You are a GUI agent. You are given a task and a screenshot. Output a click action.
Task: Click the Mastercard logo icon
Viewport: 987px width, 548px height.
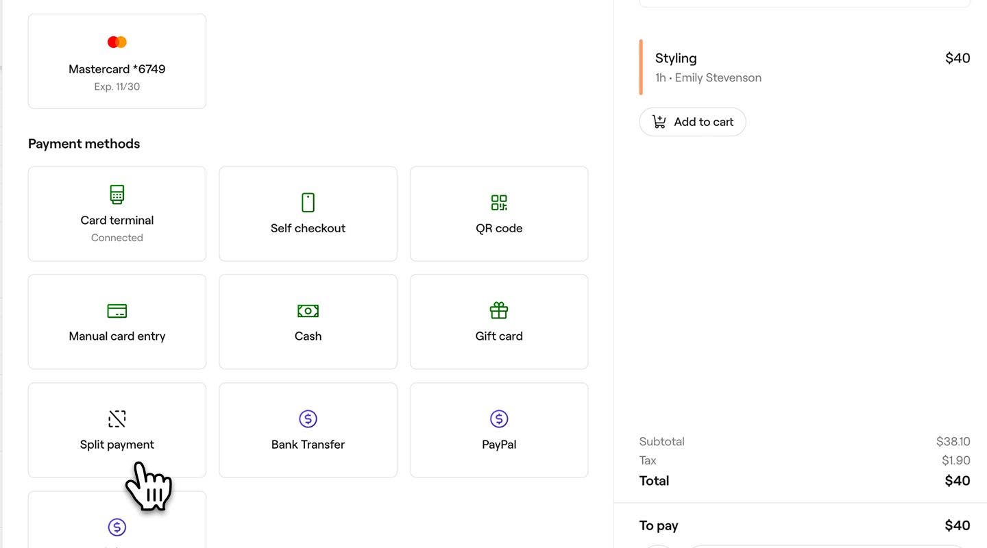pos(117,42)
